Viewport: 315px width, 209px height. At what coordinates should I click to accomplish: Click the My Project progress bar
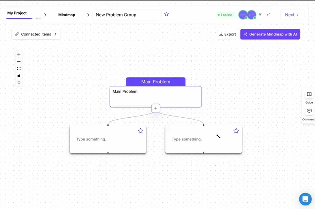19,18
